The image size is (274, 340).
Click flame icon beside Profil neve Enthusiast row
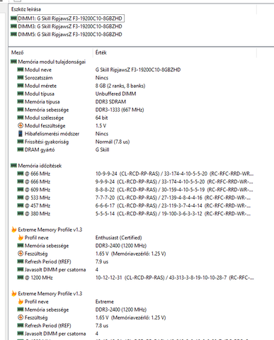coord(21,237)
